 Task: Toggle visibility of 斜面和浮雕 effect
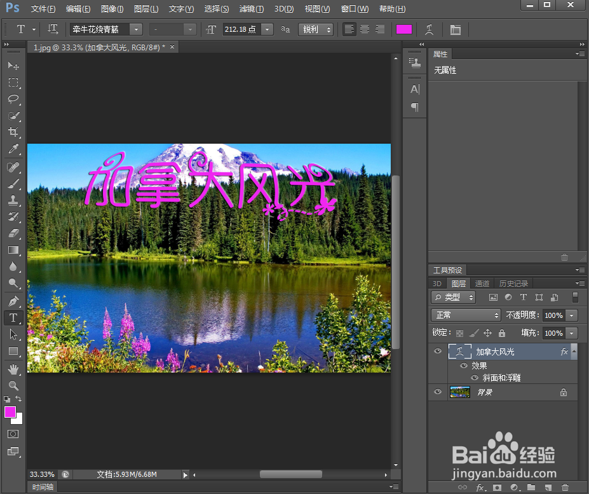[475, 378]
